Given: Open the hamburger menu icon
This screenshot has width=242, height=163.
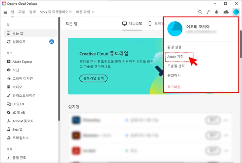Looking at the screenshot, I should [6, 12].
